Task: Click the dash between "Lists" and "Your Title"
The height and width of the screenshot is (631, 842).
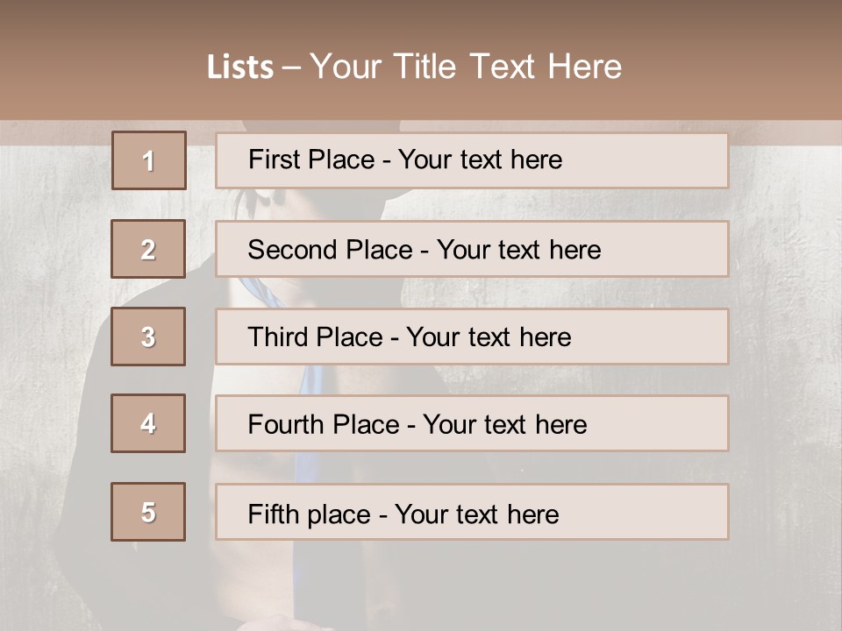Action: (x=291, y=67)
